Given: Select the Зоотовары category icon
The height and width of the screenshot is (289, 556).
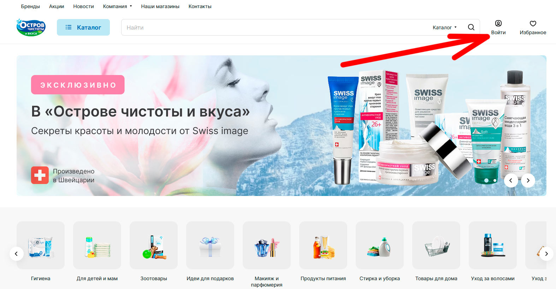Looking at the screenshot, I should coord(154,245).
